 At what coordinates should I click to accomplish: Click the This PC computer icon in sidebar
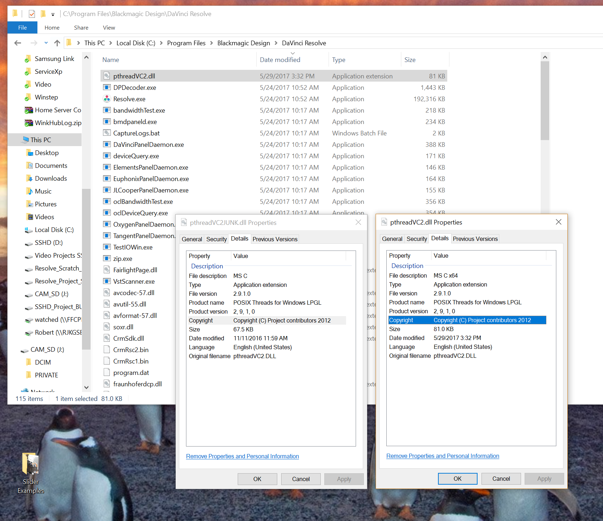(25, 140)
